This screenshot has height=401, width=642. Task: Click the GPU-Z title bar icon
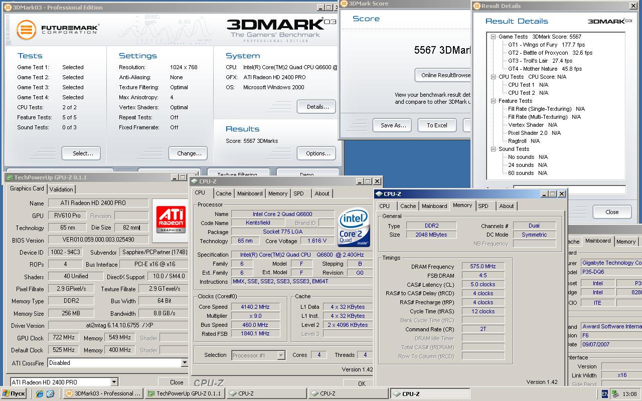9,177
